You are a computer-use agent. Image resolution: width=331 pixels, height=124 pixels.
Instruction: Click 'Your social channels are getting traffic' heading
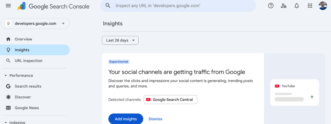tap(177, 72)
